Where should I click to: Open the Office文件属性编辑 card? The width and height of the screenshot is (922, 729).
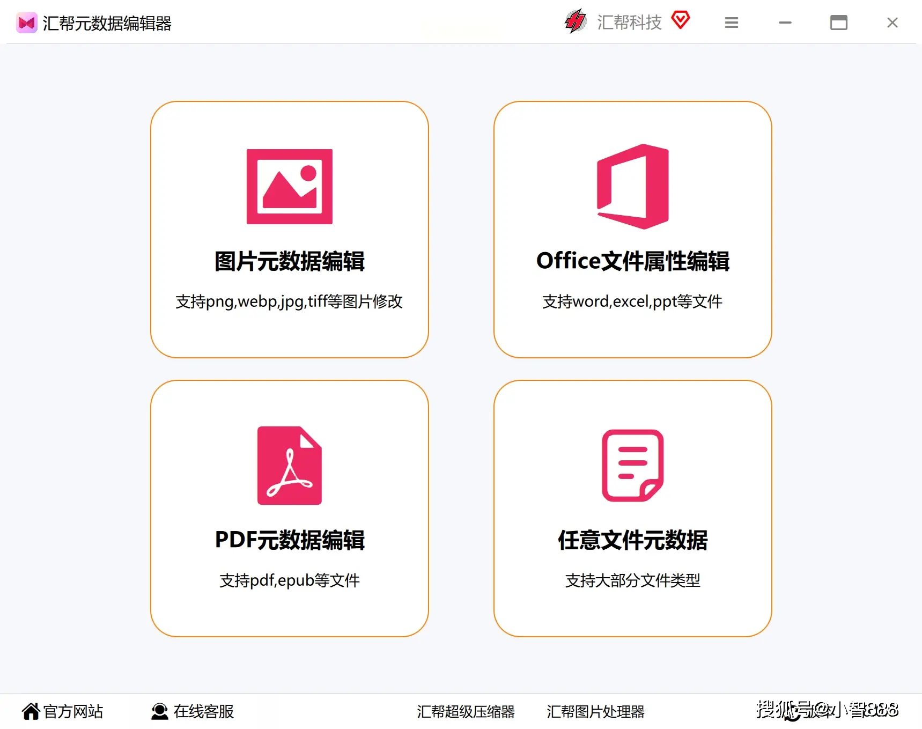(x=633, y=231)
